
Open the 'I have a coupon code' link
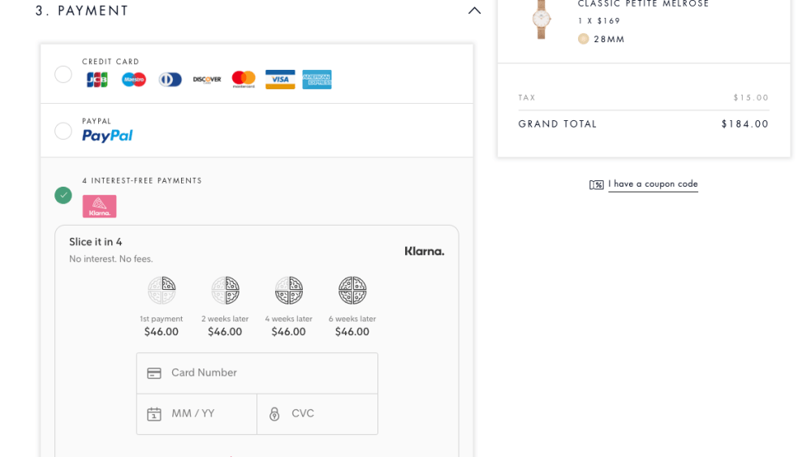click(653, 184)
